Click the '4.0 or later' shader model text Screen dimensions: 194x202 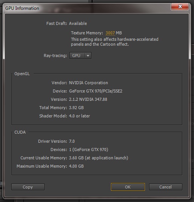click(79, 116)
